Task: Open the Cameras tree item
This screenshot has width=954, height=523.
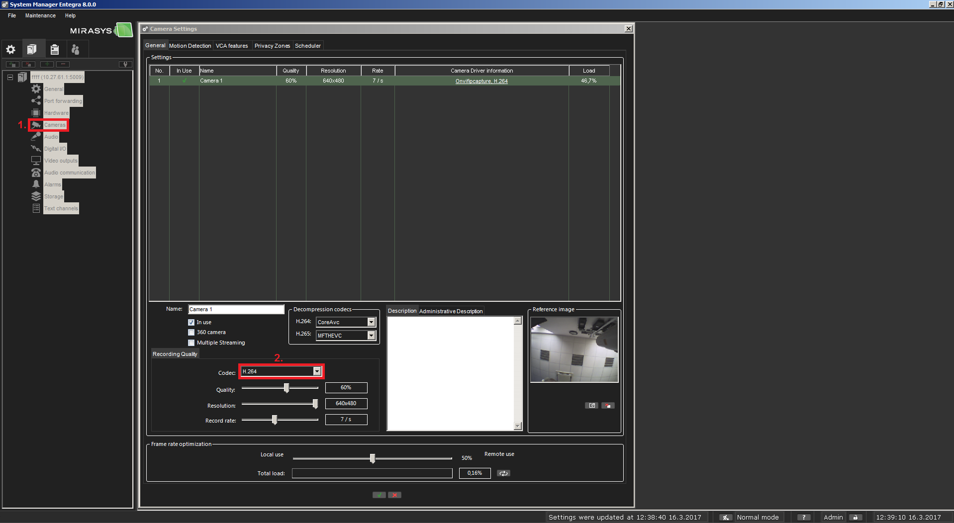Action: click(54, 125)
